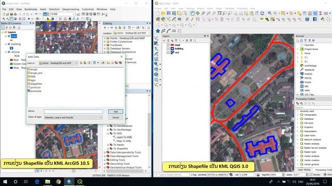Toggle road layer visibility in QGIS Layers
Viewport: 332px width, 186px height.
point(168,45)
